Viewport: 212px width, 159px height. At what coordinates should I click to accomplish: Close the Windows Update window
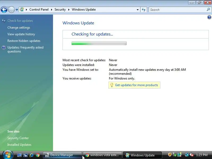(207, 3)
